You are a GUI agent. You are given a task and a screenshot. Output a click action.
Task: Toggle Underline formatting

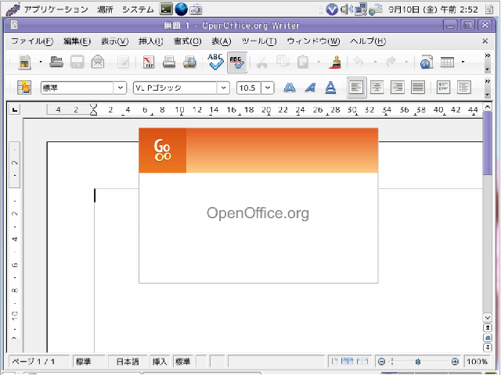[x=330, y=87]
